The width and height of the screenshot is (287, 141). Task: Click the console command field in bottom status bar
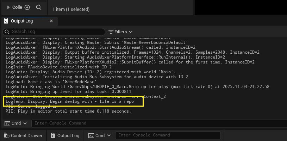coord(168,135)
